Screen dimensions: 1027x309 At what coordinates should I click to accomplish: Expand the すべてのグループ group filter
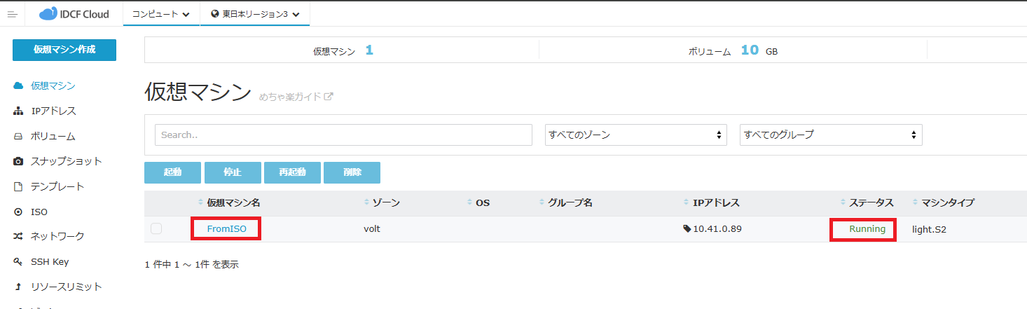(x=830, y=135)
